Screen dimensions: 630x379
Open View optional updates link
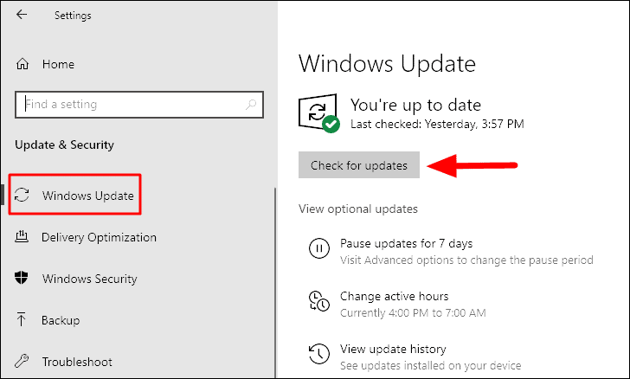click(358, 209)
